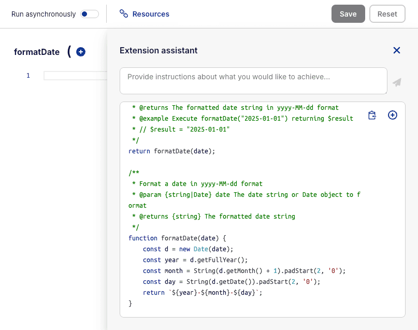Click the empty editor line 1
The width and height of the screenshot is (418, 330).
[x=76, y=76]
